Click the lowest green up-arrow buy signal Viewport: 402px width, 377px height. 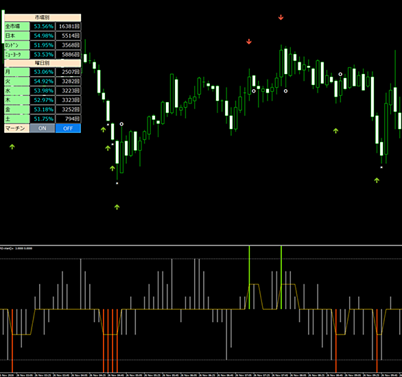point(117,207)
